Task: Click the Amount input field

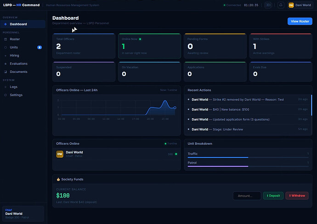Action: tap(247, 196)
